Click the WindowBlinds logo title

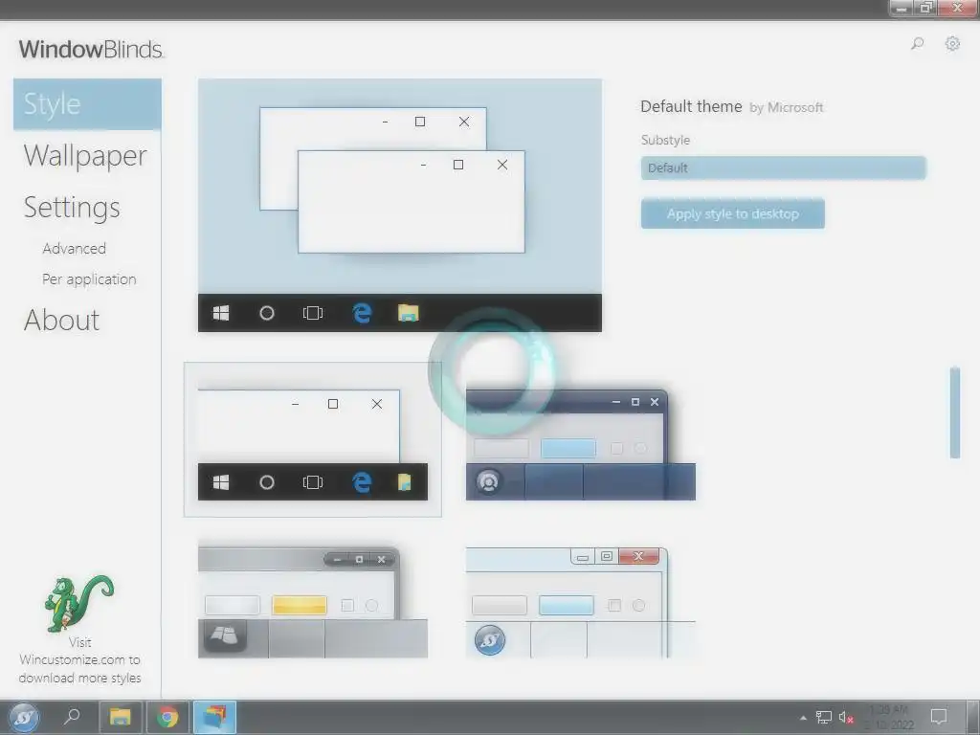click(x=91, y=50)
